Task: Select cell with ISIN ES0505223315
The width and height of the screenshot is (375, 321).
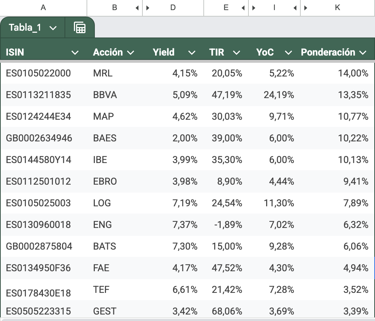Action: click(x=44, y=309)
